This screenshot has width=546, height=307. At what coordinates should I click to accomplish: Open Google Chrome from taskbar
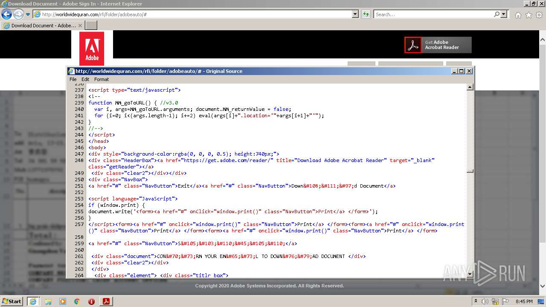tap(77, 301)
